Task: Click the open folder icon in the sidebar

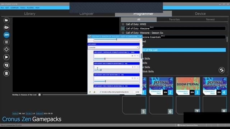Action: coord(6,20)
